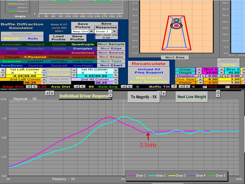Viewport: 245px width, 184px height.
Task: Click Drvr 1 Displace right arrow
Action: (x=203, y=76)
